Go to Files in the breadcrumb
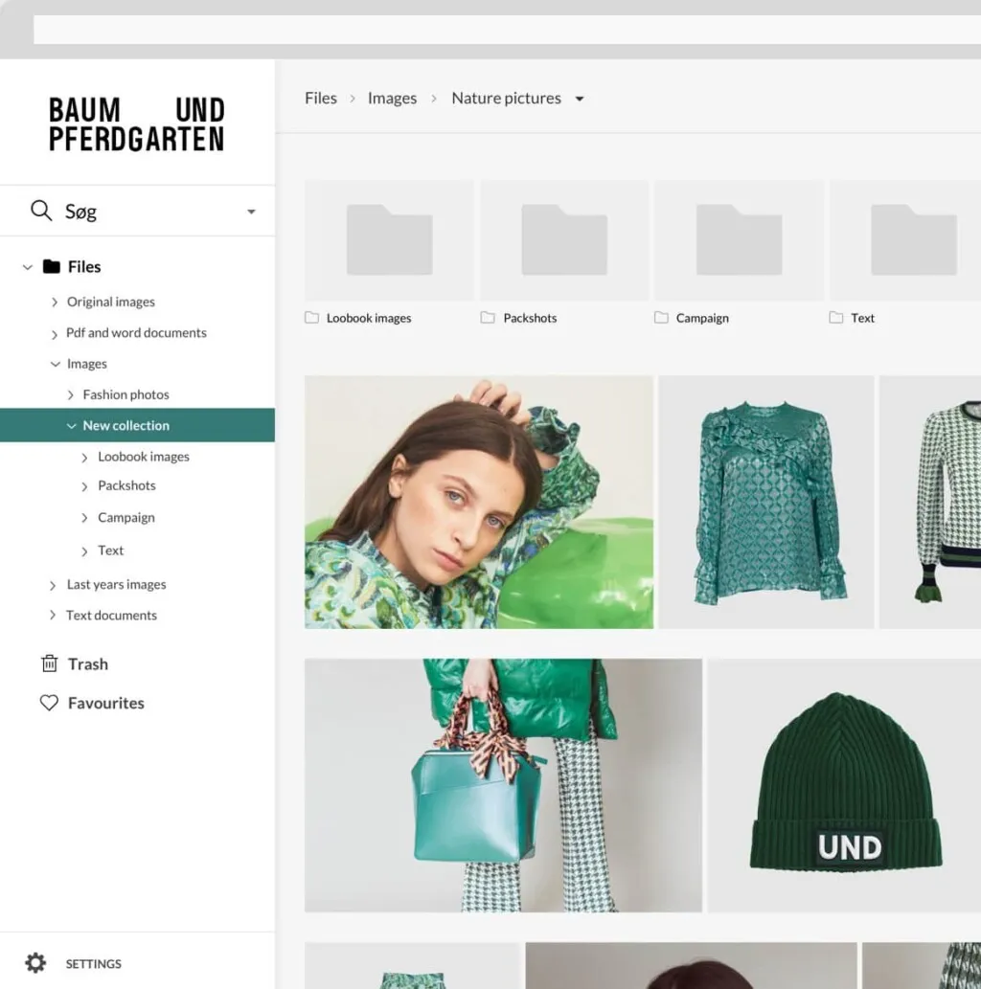 (321, 98)
